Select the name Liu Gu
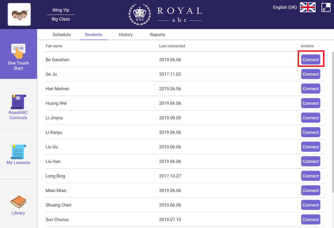334x228 pixels. 52,147
